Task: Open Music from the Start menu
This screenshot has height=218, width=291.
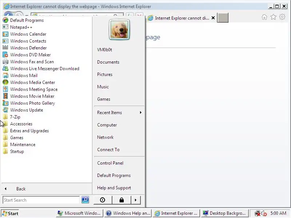Action: pyautogui.click(x=103, y=87)
